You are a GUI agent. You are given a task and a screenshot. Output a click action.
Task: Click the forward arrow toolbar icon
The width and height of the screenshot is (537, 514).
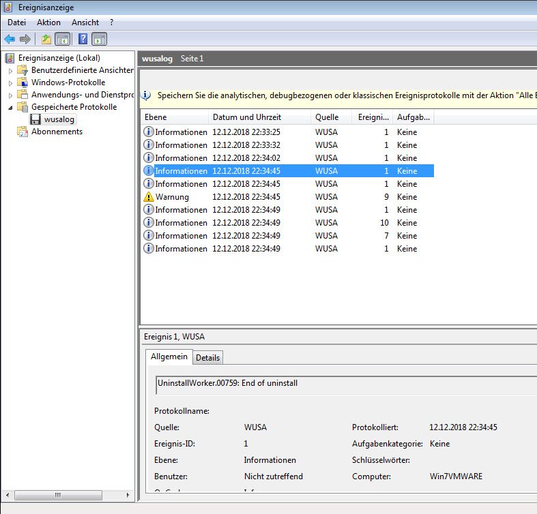tap(25, 39)
